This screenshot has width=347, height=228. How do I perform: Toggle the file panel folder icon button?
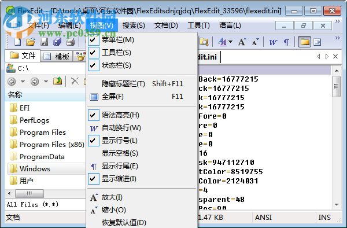[x=305, y=42]
